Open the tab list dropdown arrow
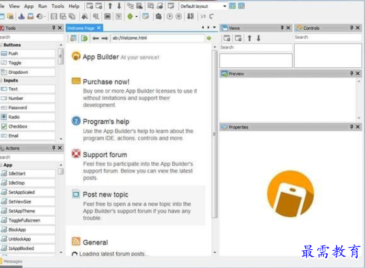 (214, 27)
